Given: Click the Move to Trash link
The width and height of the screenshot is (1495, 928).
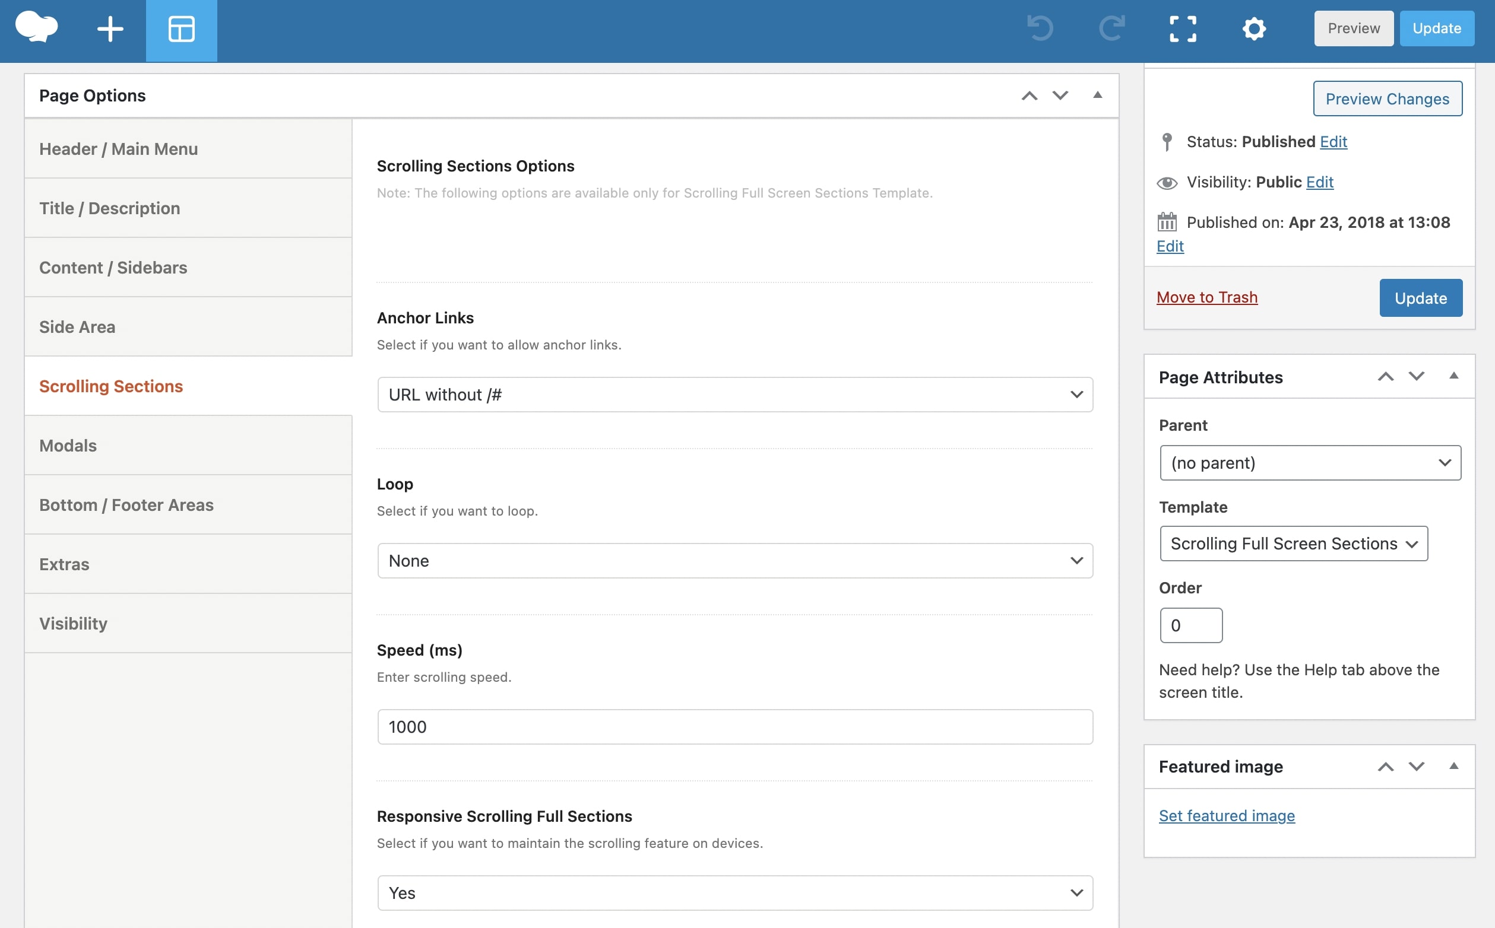Looking at the screenshot, I should pos(1206,297).
